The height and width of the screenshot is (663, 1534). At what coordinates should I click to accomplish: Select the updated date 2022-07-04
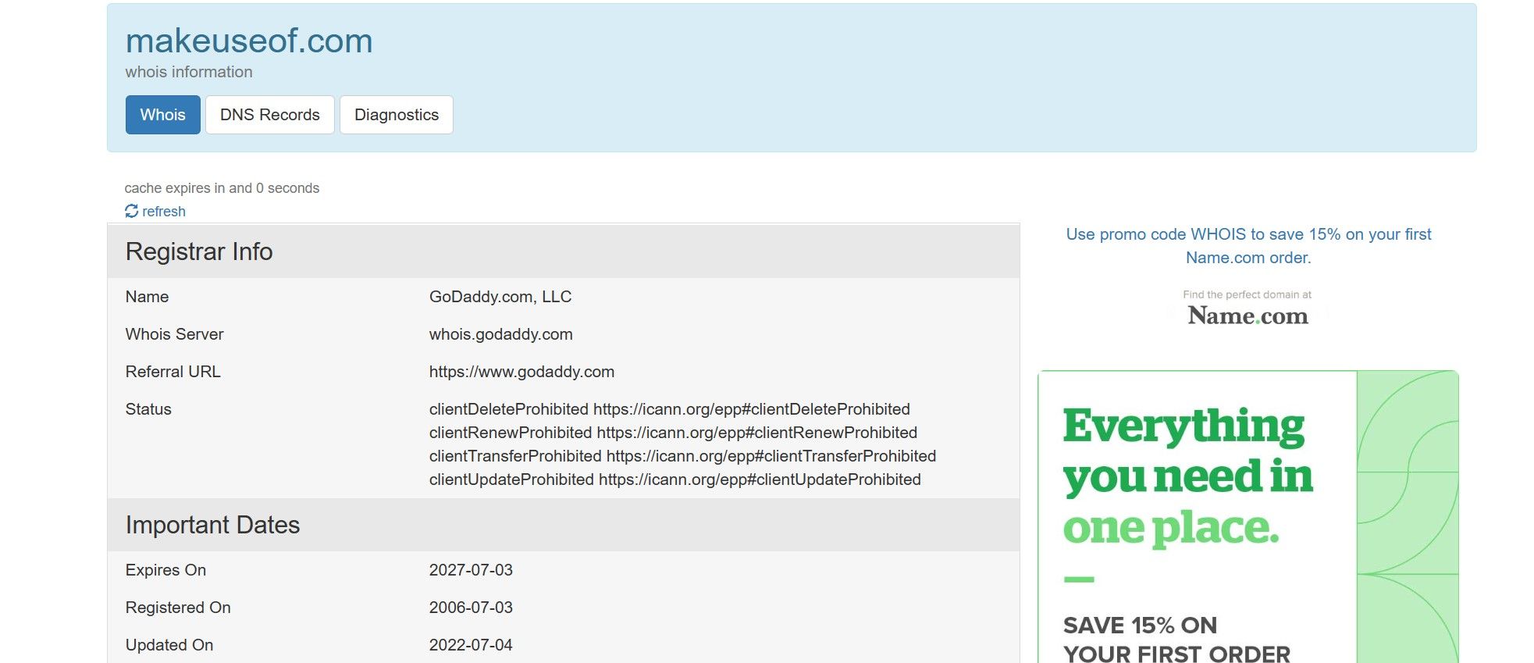click(x=471, y=645)
